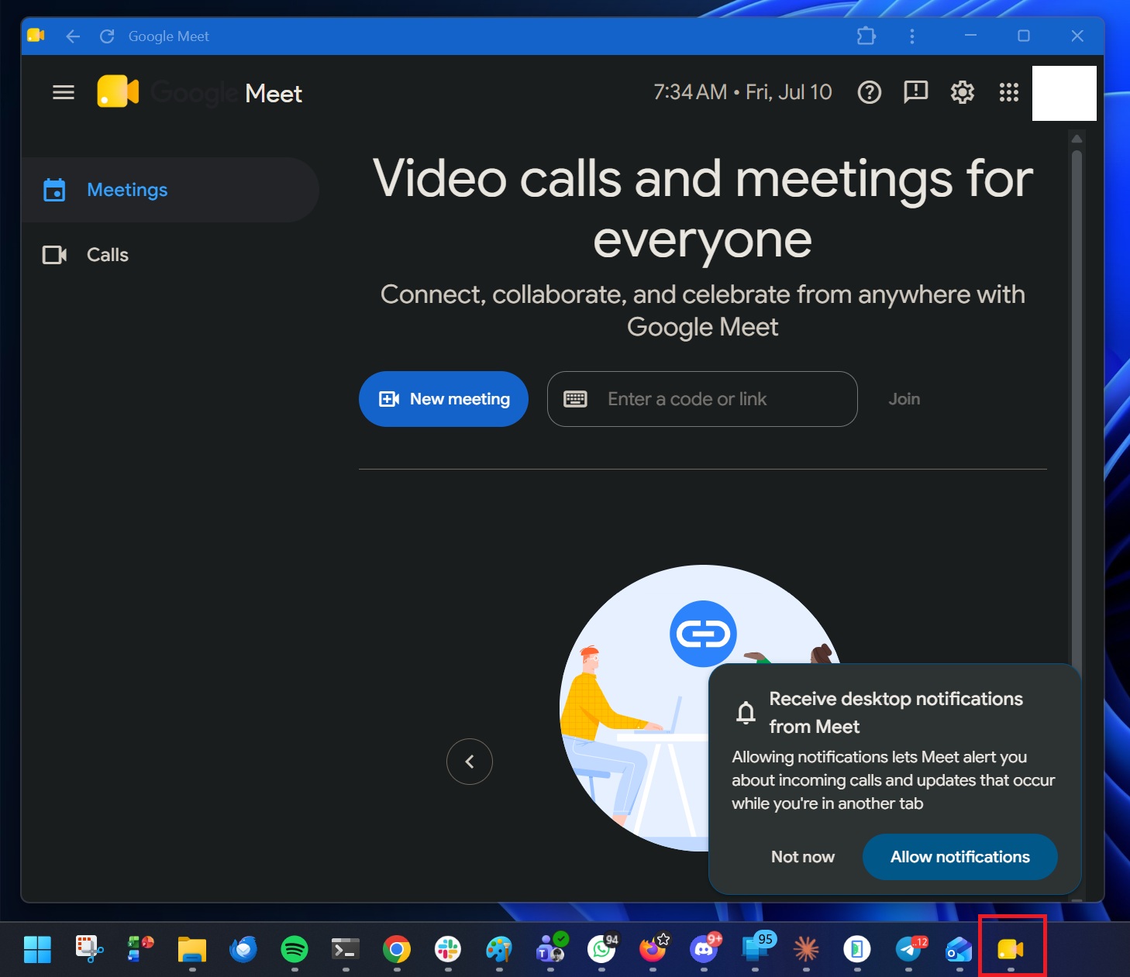Open Spotify from taskbar
This screenshot has width=1130, height=977.
click(x=295, y=949)
